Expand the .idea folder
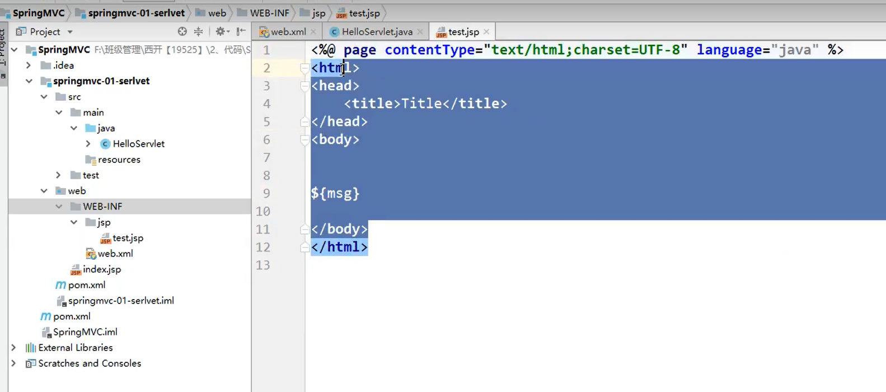The height and width of the screenshot is (392, 886). (x=29, y=66)
